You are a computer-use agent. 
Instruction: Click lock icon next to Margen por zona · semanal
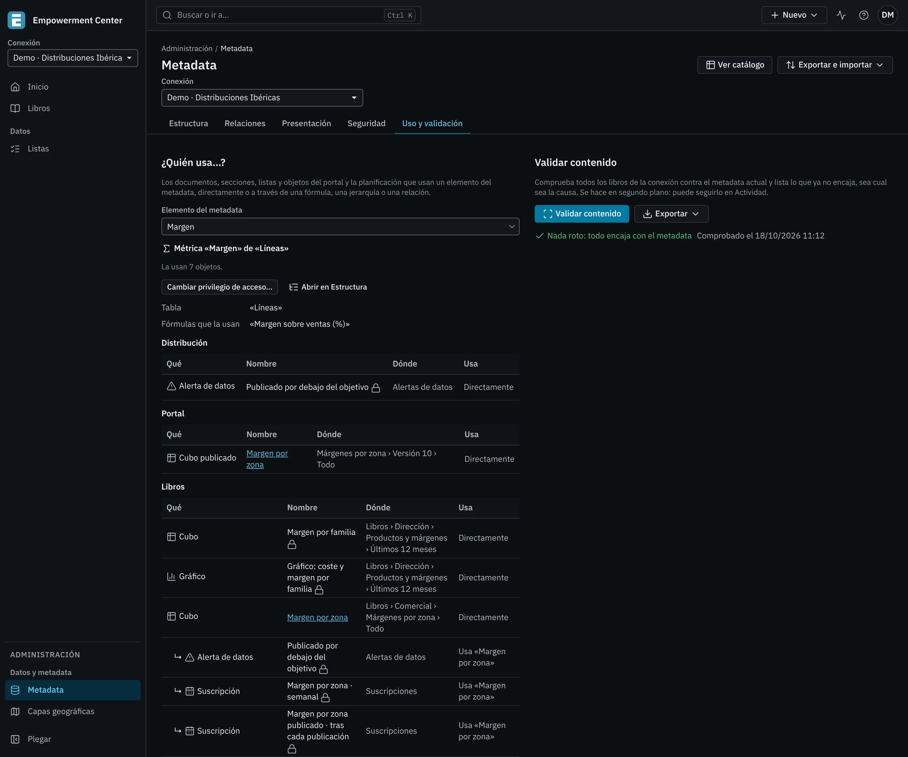pos(326,697)
